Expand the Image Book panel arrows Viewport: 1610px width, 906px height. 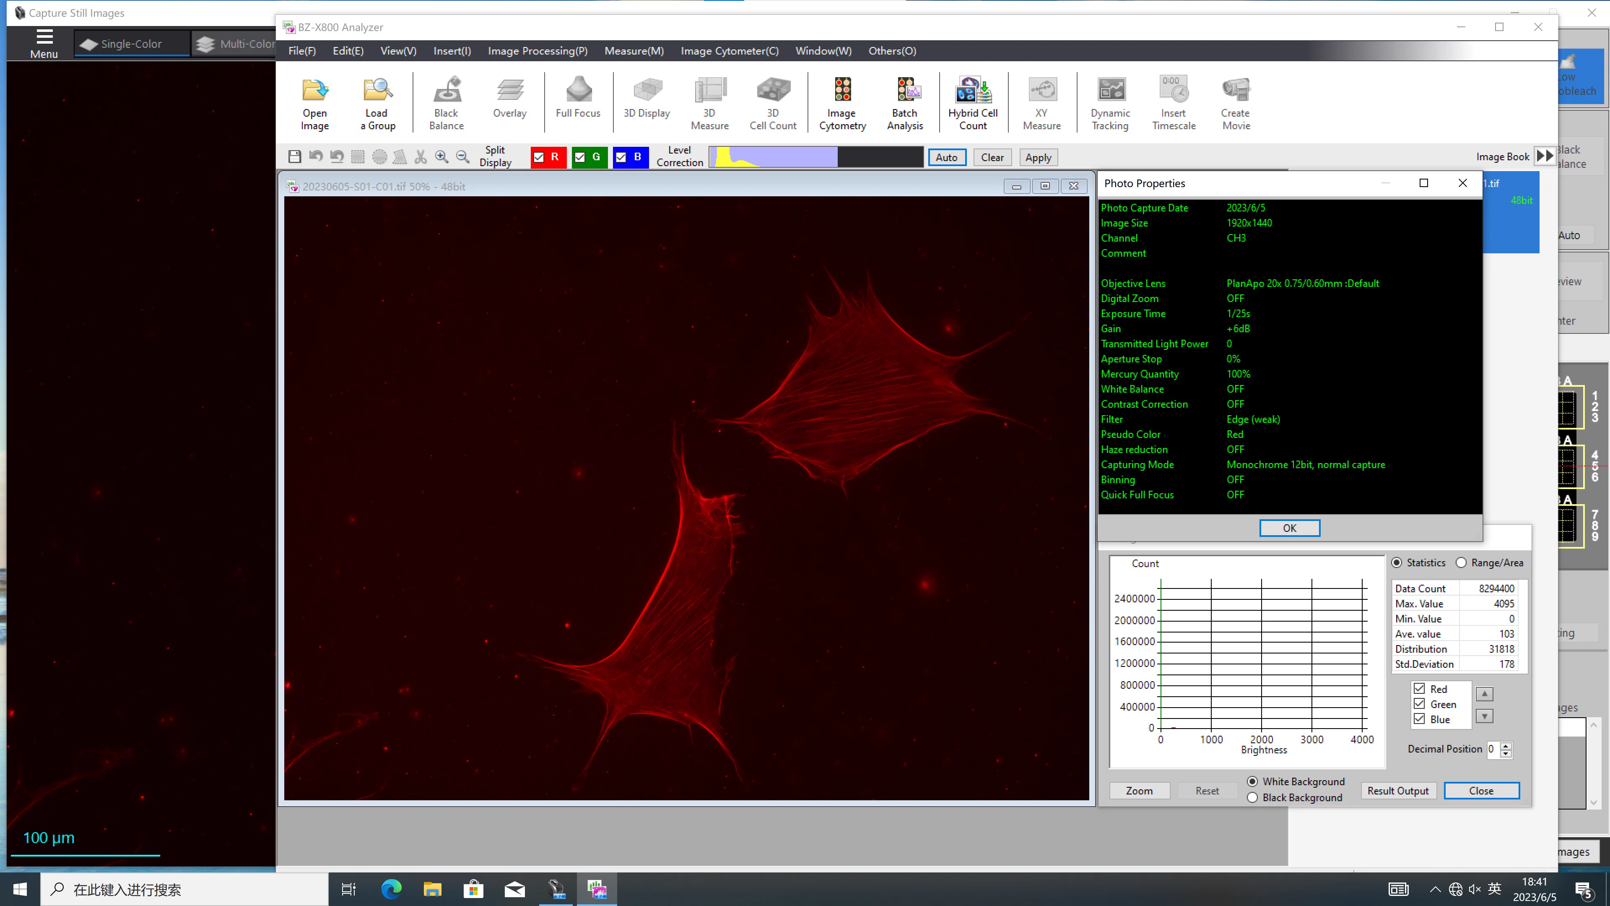point(1544,156)
